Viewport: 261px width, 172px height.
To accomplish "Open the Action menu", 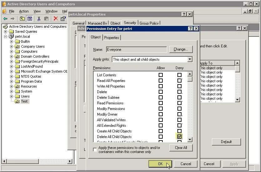I will 24,11.
